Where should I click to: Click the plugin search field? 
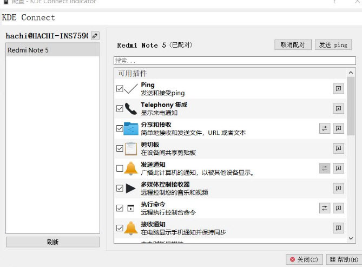coord(234,61)
